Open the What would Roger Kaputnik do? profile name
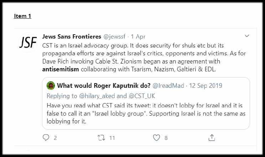 click(x=104, y=86)
